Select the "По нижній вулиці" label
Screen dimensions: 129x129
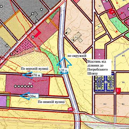click(x=51, y=102)
